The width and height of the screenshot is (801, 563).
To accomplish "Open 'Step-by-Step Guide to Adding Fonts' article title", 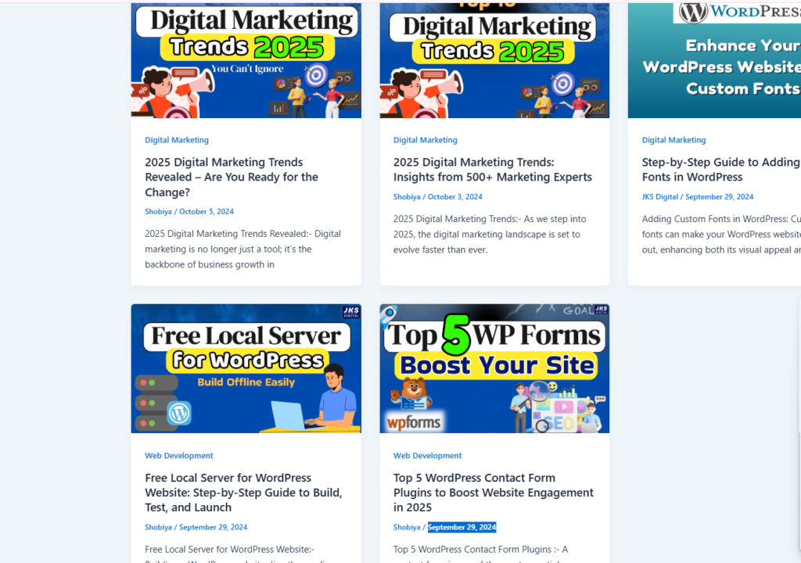I will [x=720, y=170].
